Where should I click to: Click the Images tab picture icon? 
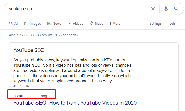(26, 23)
